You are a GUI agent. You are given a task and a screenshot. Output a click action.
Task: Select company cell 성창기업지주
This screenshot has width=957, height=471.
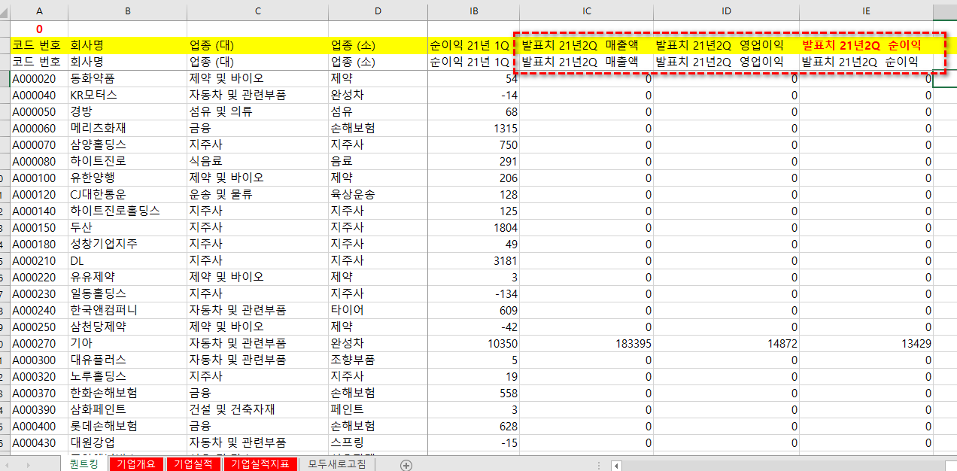127,244
